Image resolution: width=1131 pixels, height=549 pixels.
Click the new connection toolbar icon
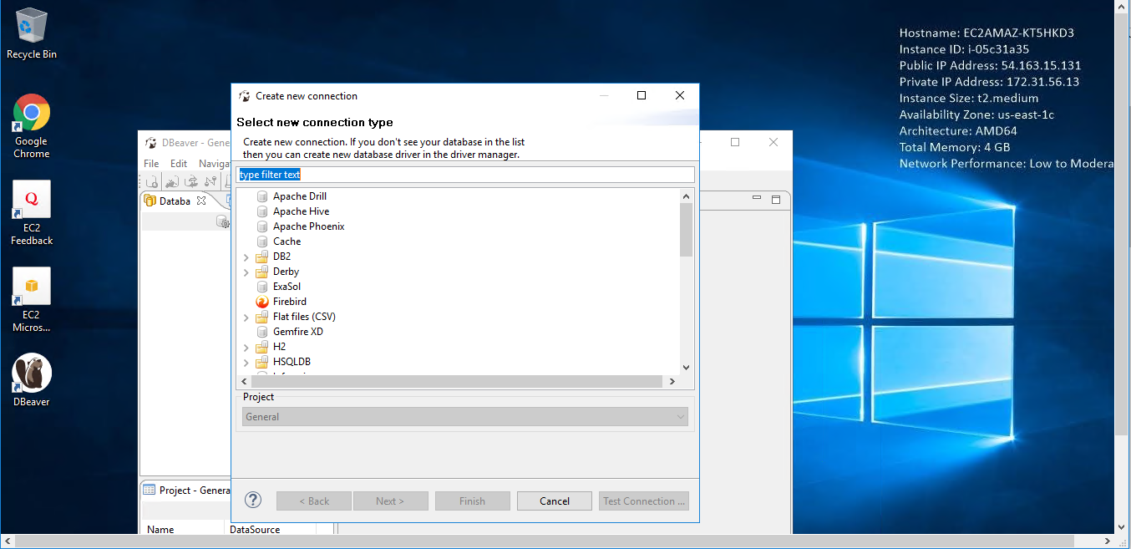click(152, 182)
